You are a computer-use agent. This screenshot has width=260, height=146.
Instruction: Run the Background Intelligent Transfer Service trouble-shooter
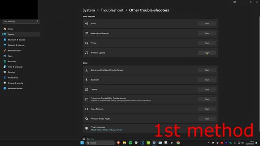pyautogui.click(x=207, y=70)
